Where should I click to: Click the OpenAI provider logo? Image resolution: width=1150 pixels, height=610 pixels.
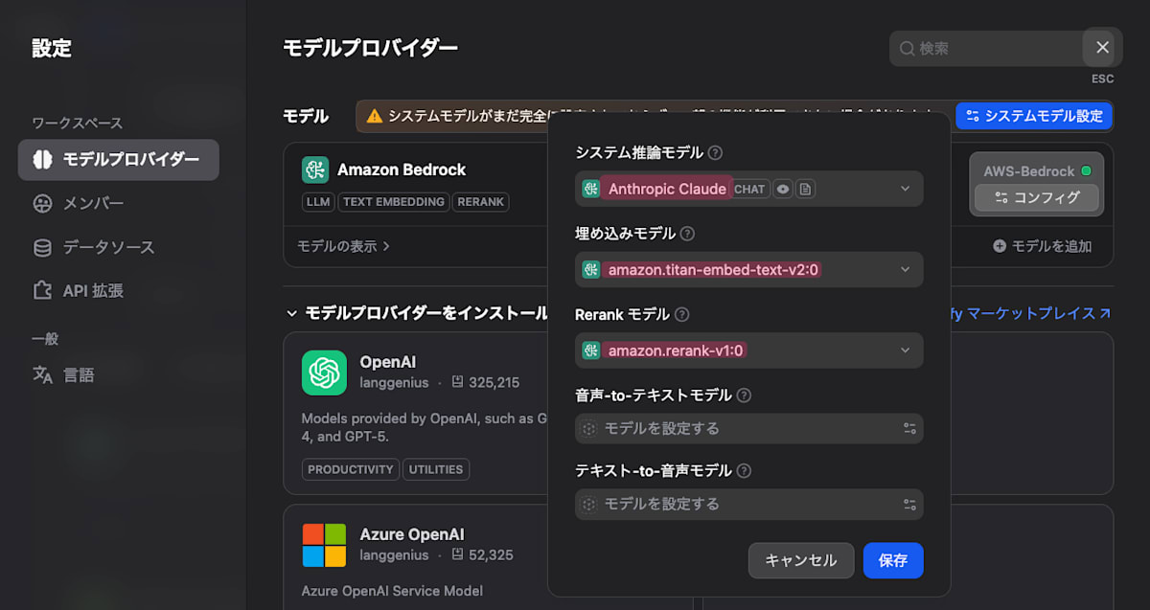coord(324,373)
